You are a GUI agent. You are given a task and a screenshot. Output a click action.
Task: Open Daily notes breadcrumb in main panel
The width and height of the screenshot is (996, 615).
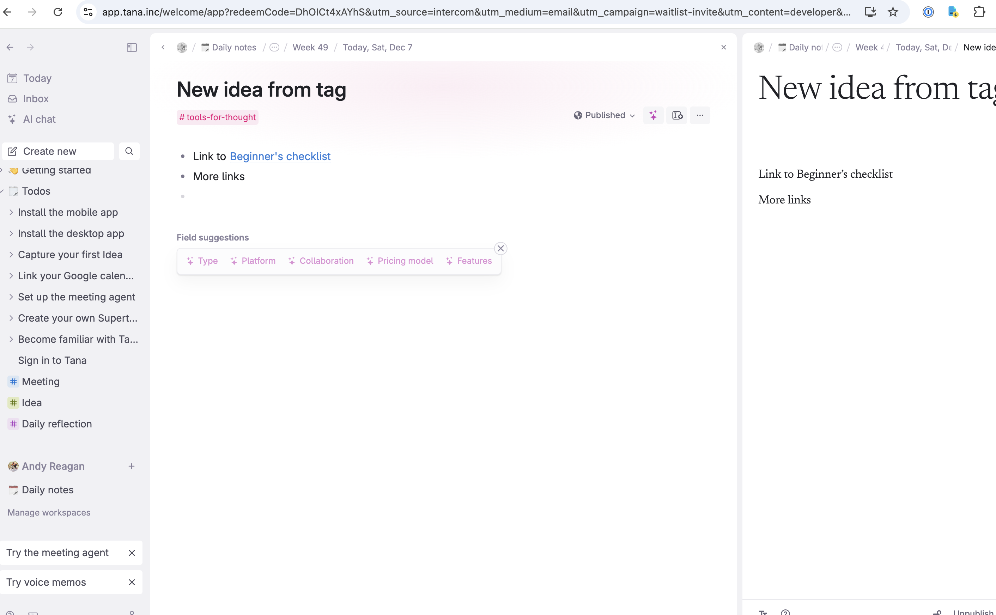point(229,48)
